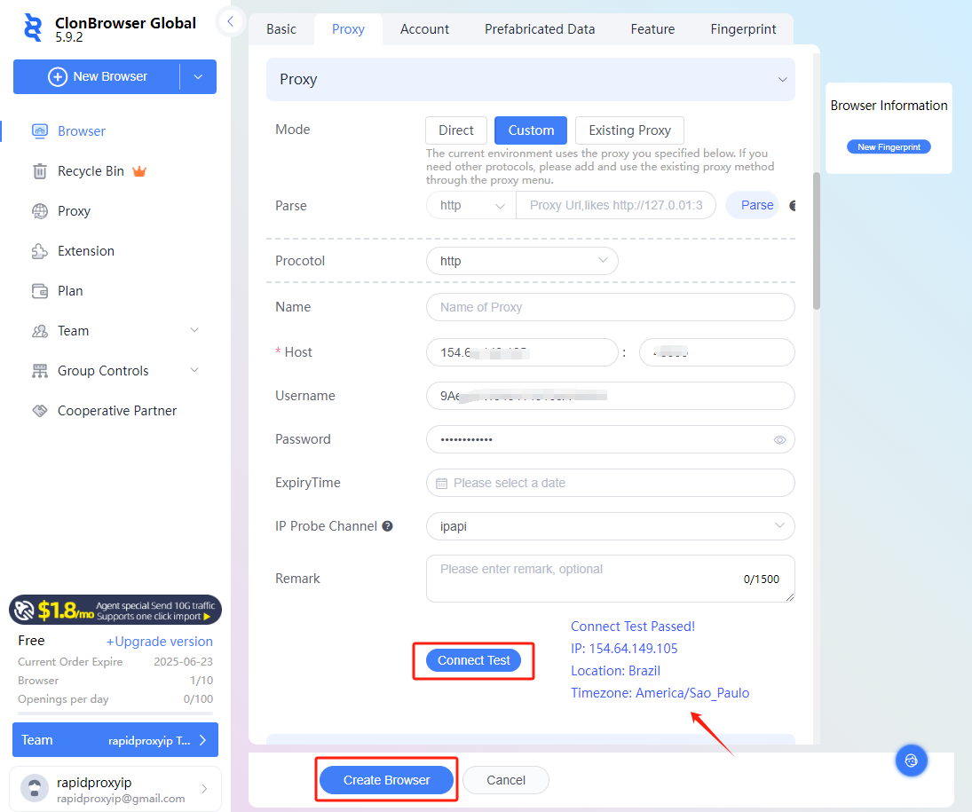This screenshot has height=812, width=972.
Task: Switch to the Feature tab
Action: click(652, 29)
